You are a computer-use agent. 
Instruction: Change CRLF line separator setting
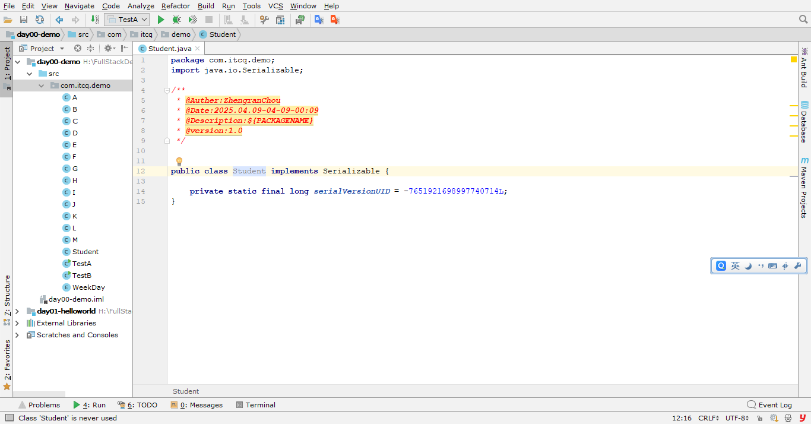click(x=708, y=418)
